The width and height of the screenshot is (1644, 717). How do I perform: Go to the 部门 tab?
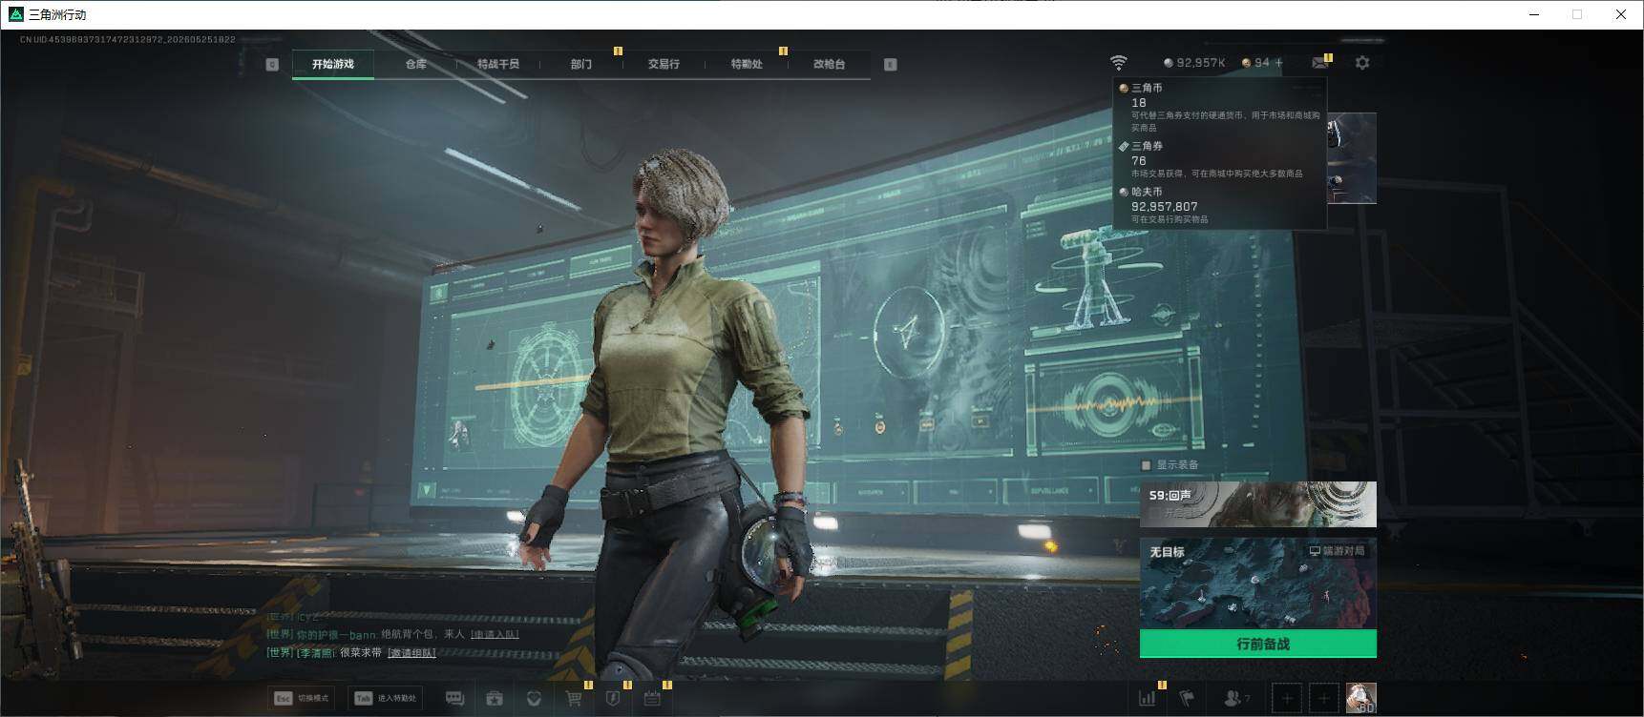tap(581, 64)
